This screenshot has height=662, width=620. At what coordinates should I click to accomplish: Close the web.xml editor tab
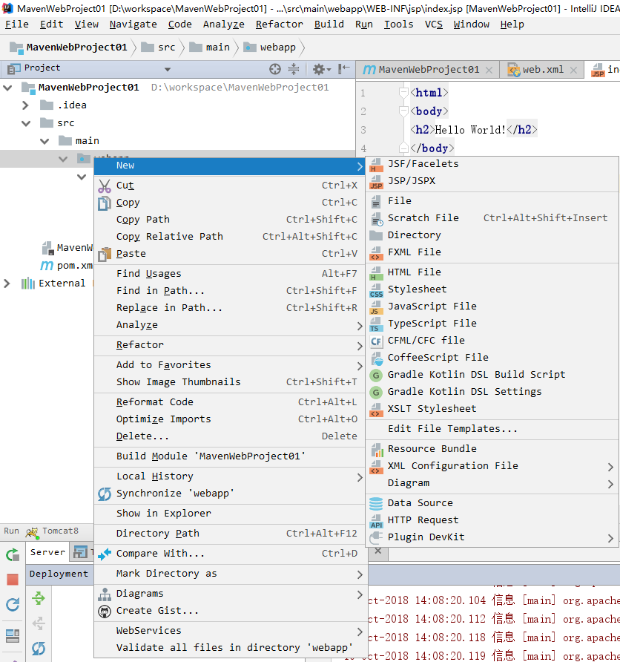coord(573,70)
